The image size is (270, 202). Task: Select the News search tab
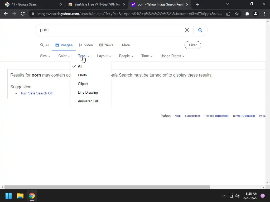tap(106, 45)
